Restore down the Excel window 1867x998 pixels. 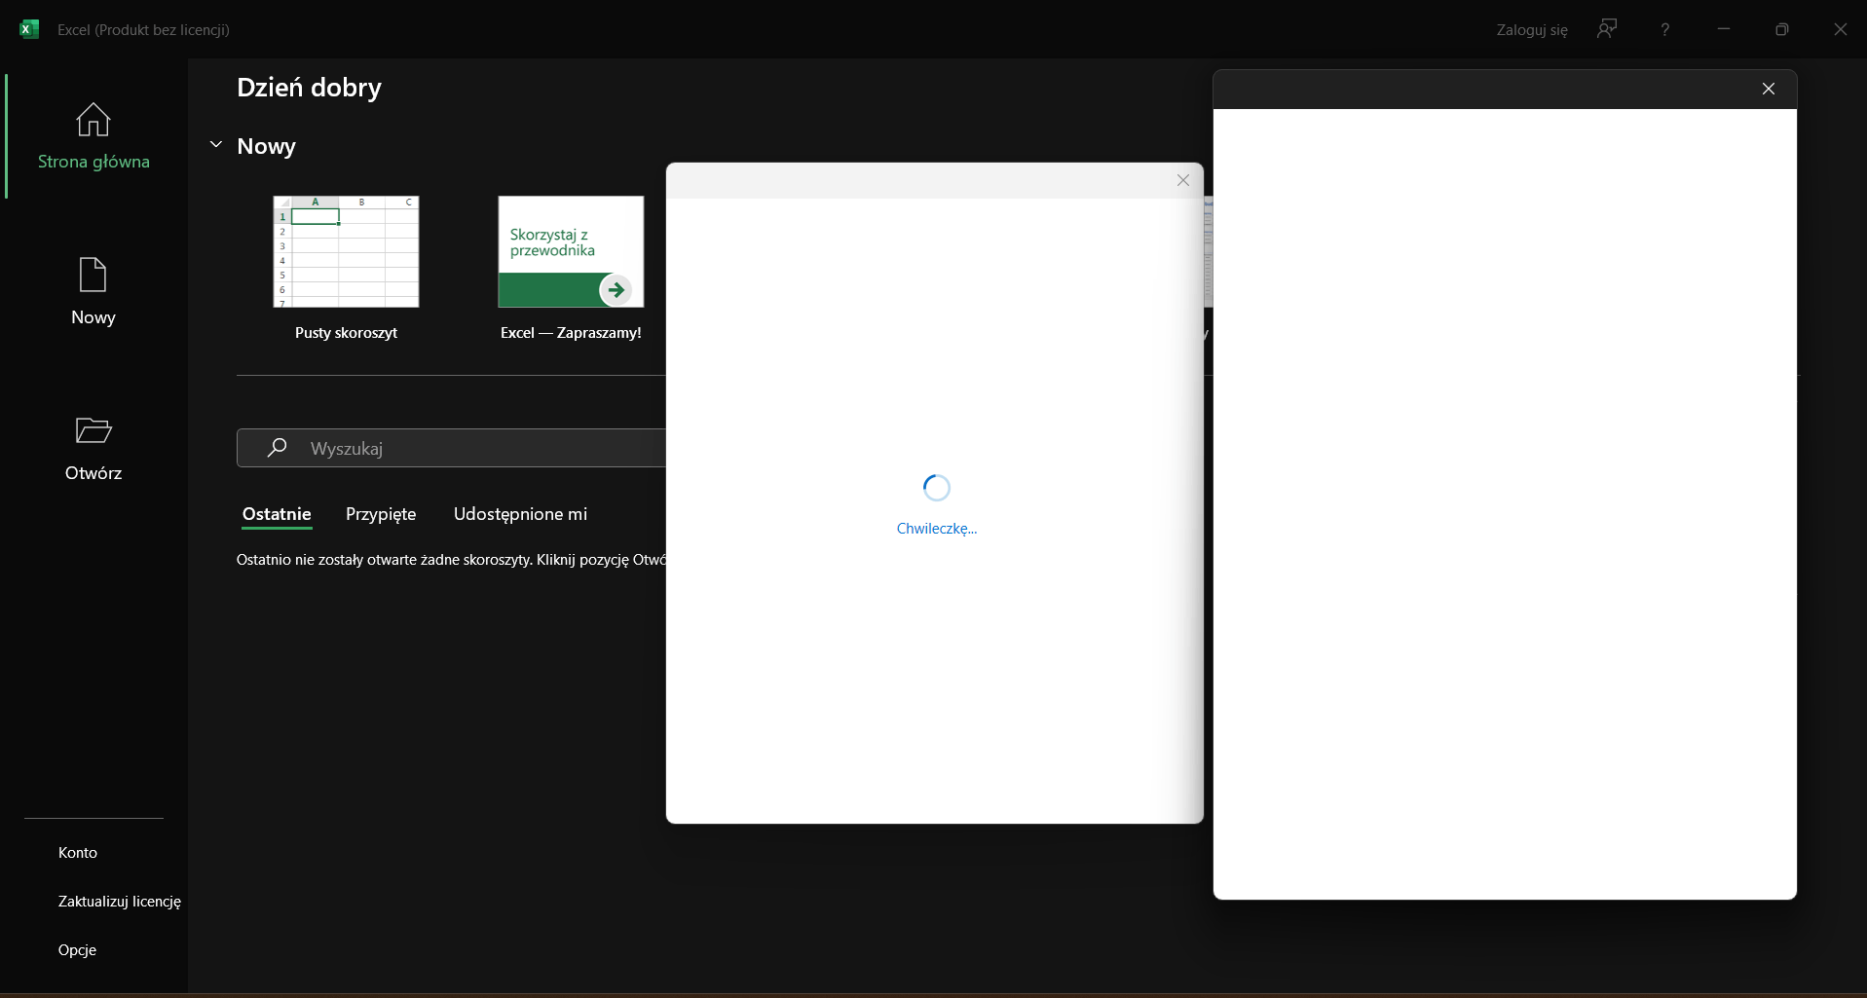tap(1782, 29)
